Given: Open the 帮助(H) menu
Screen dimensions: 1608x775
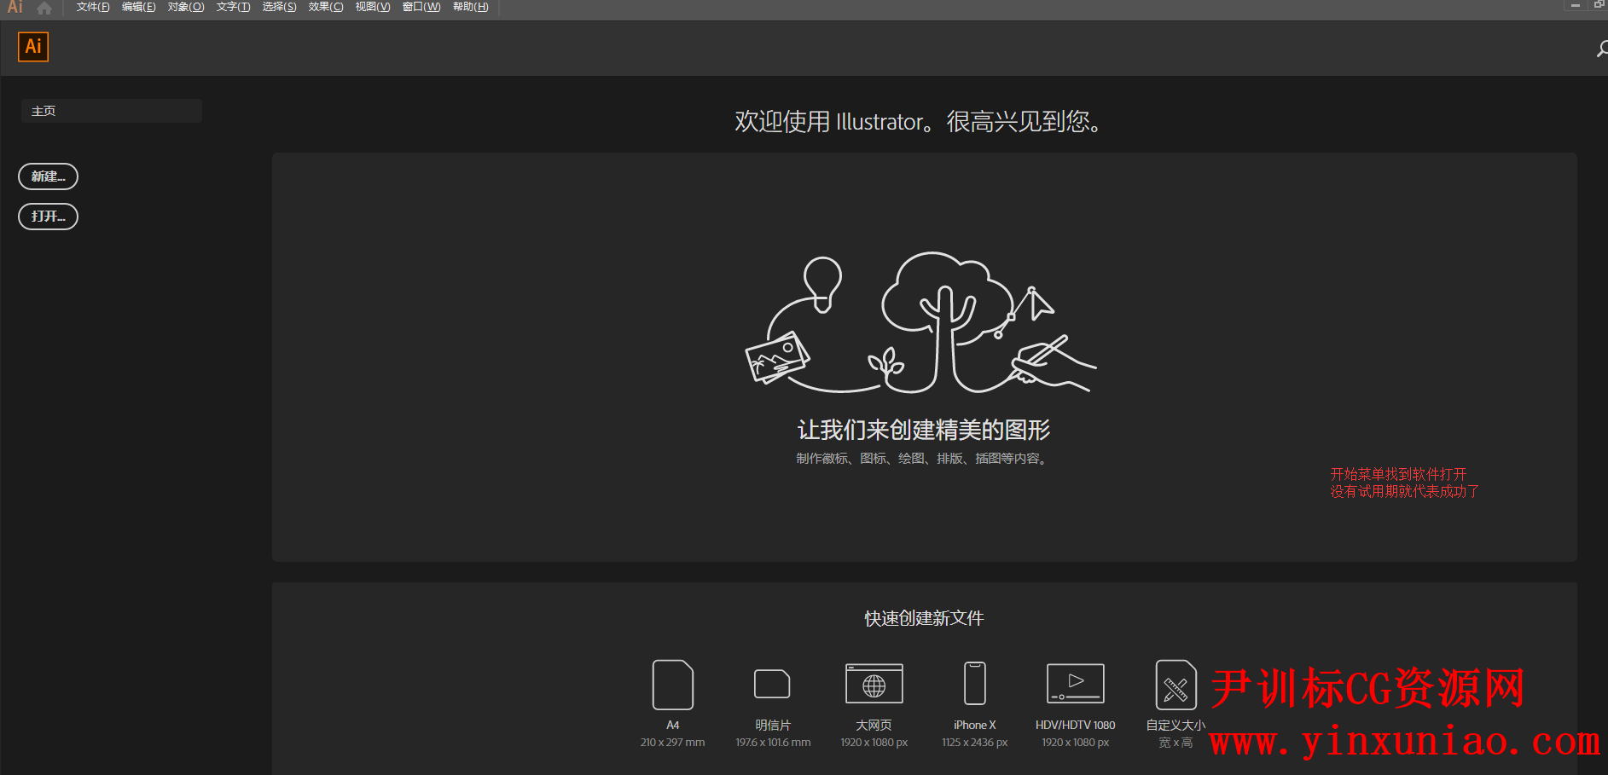Looking at the screenshot, I should click(471, 7).
